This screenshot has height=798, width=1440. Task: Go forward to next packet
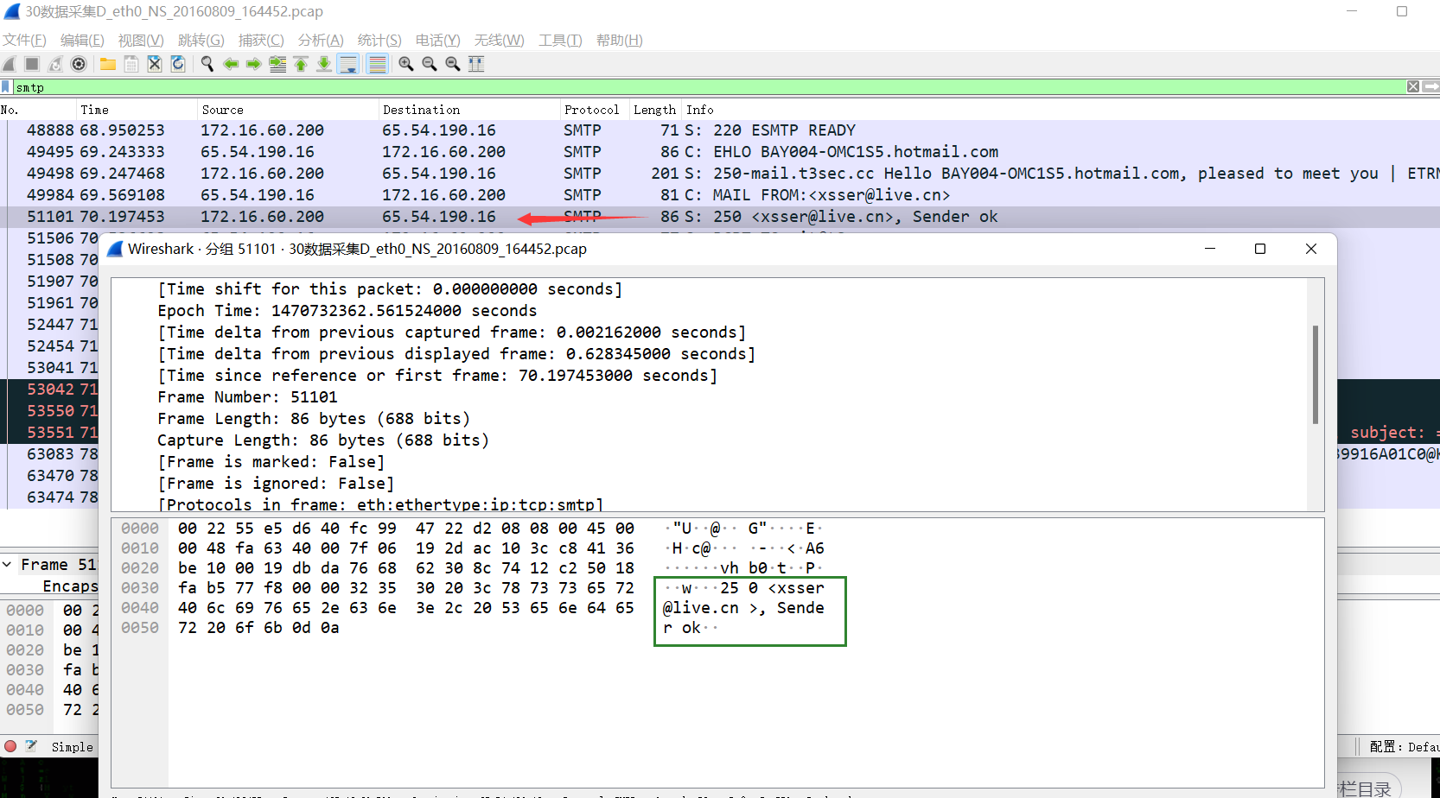pos(254,64)
